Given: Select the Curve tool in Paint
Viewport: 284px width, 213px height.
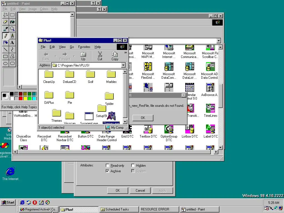Looking at the screenshot, I should point(12,49).
